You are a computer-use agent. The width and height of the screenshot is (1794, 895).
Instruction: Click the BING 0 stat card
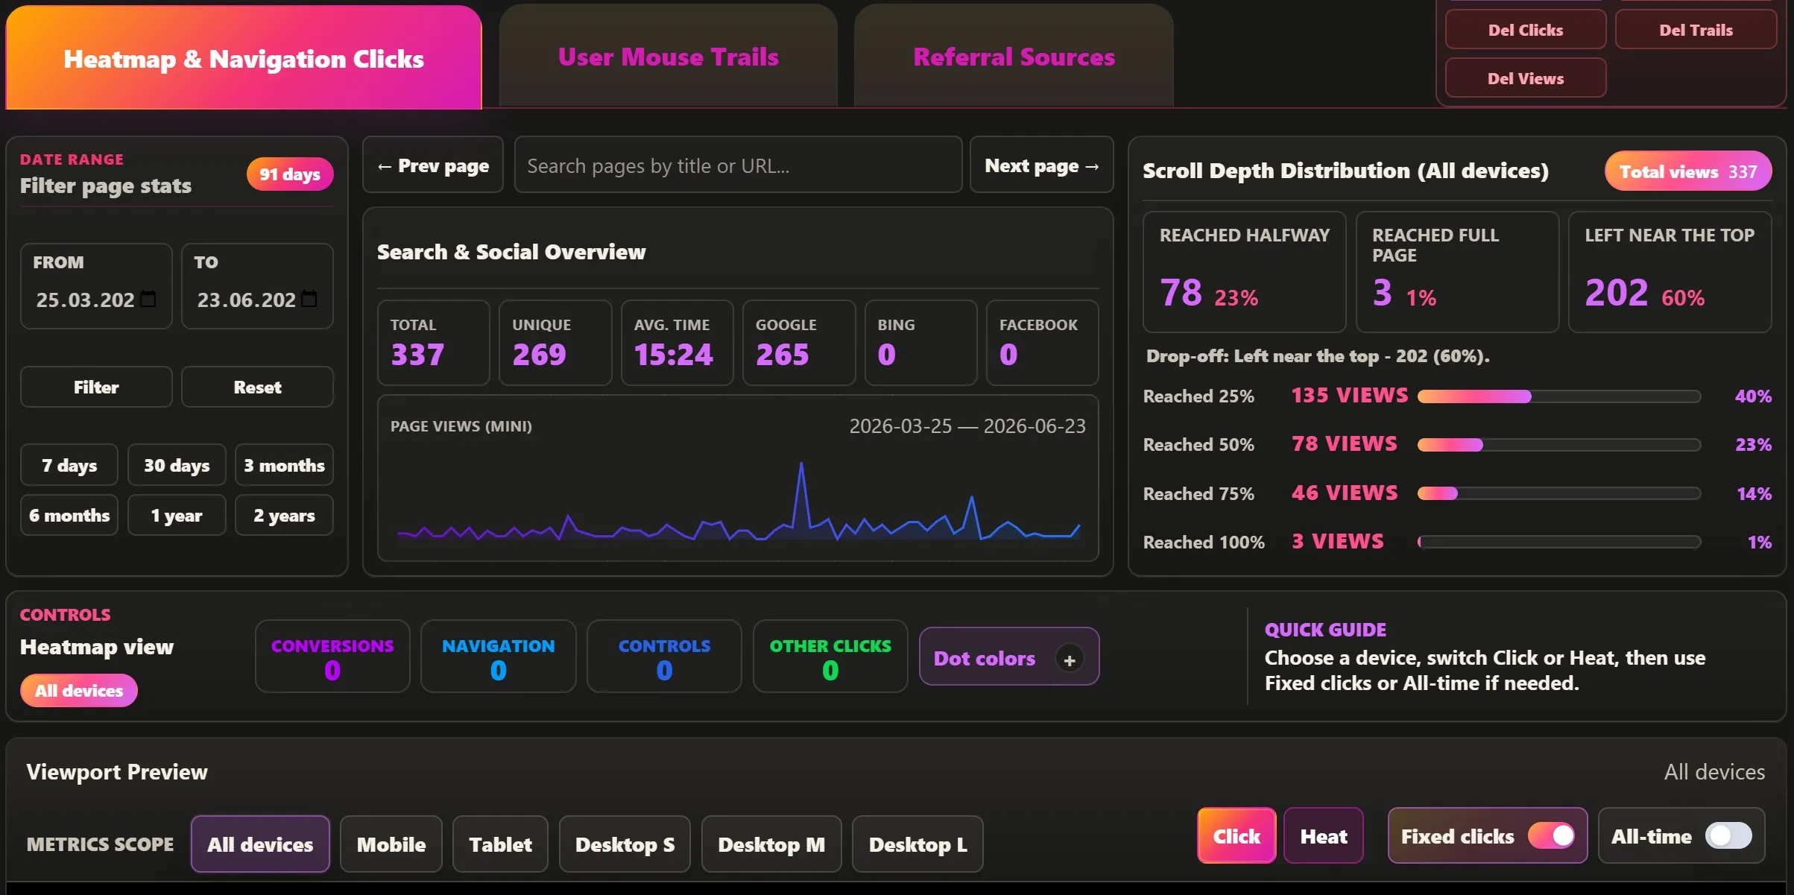coord(920,343)
